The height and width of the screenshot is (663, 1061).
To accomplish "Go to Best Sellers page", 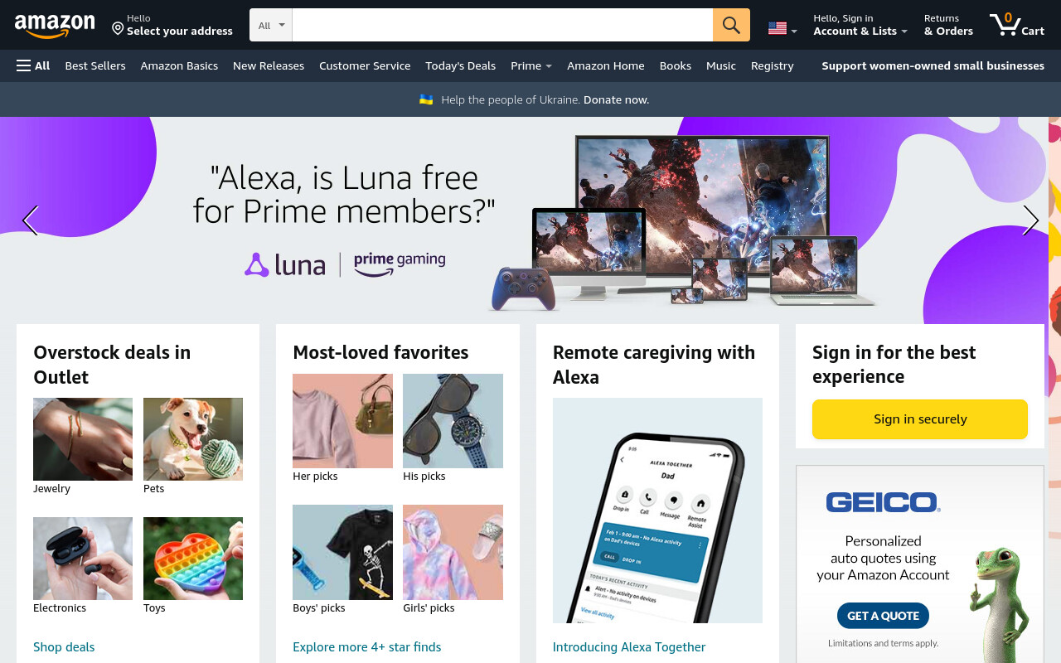I will (95, 65).
